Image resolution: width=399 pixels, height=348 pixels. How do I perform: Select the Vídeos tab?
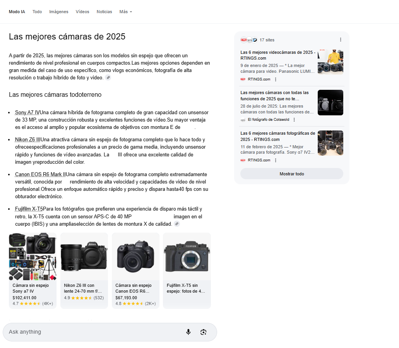[82, 12]
